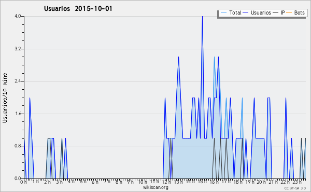Click the light blue Total legend line
The image size is (311, 192).
click(223, 13)
